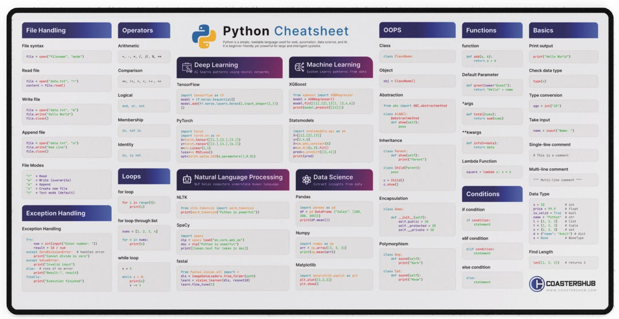Click the "*args" label
The image size is (619, 319).
click(x=468, y=103)
